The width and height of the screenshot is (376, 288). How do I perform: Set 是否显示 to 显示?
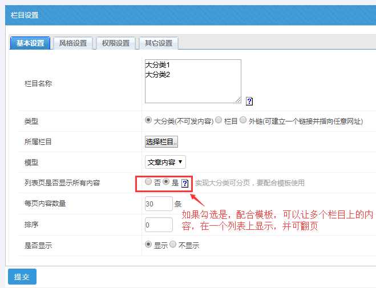pyautogui.click(x=149, y=245)
